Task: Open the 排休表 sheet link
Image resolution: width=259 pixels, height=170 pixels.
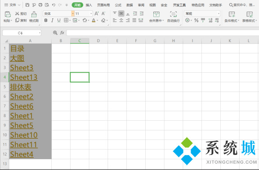Action: (21, 87)
